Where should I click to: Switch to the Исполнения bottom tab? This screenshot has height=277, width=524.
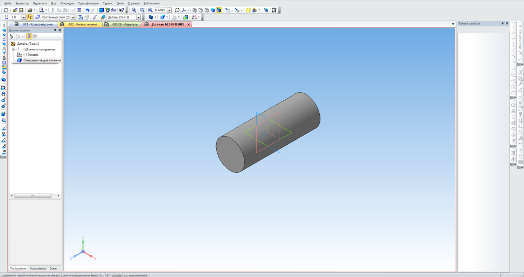38,268
